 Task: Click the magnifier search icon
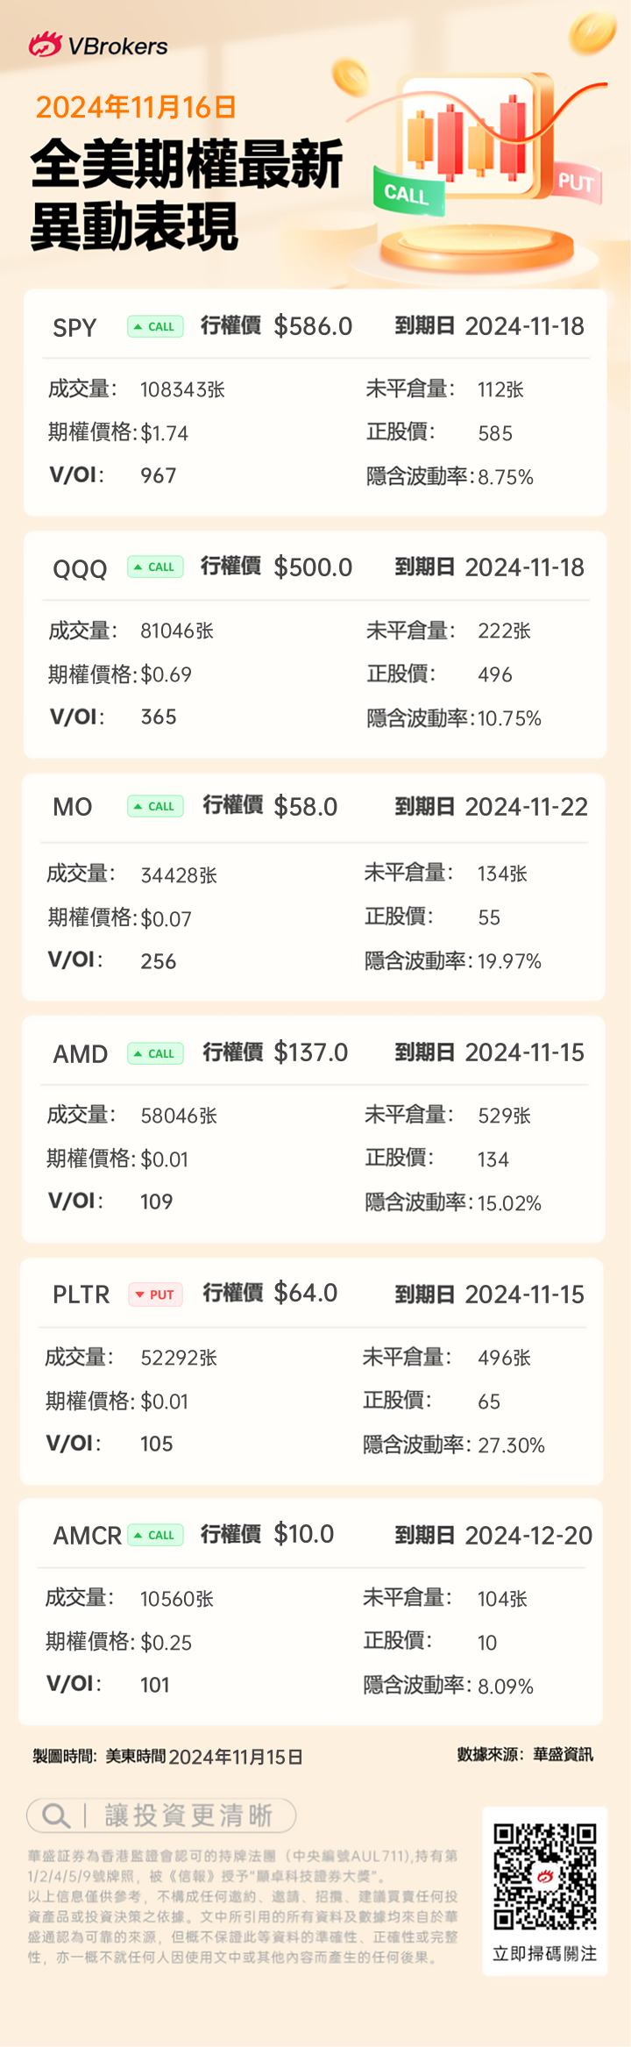pyautogui.click(x=56, y=1815)
